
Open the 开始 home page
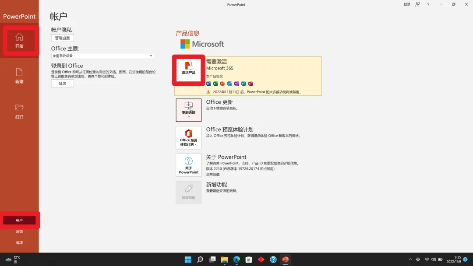(19, 41)
